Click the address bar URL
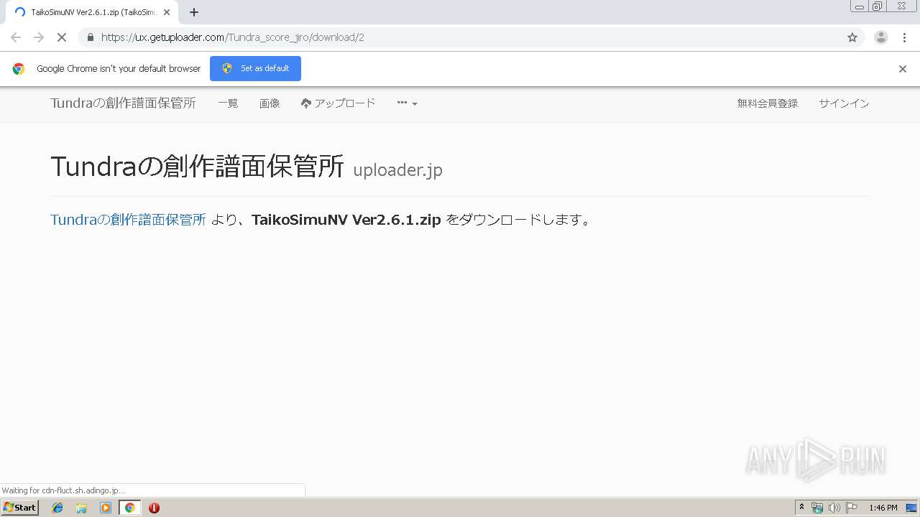Viewport: 920px width, 517px height. pos(232,37)
